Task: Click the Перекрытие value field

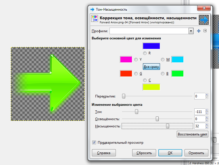Action: pyautogui.click(x=200, y=96)
